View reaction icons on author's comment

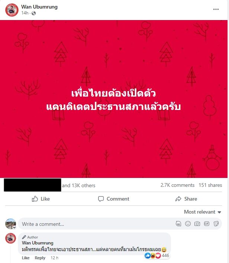click(x=153, y=256)
